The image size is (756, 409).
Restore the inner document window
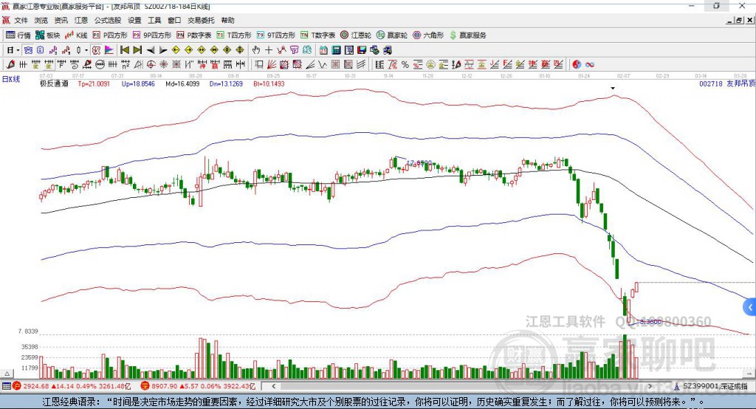click(x=739, y=20)
